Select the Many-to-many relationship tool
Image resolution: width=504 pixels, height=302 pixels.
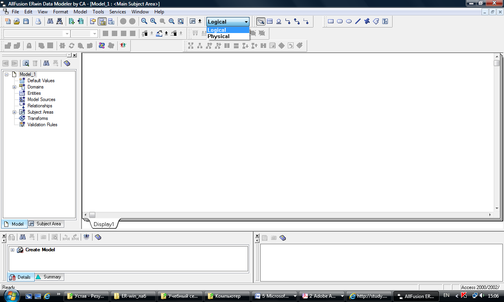(x=297, y=21)
